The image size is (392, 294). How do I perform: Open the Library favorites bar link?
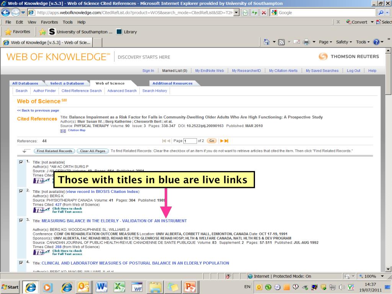pyautogui.click(x=127, y=32)
